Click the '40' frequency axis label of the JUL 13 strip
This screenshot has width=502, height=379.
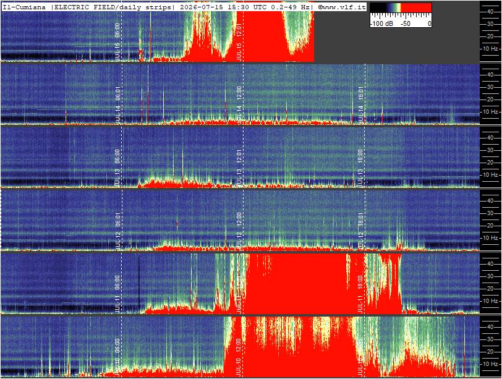tap(490, 138)
